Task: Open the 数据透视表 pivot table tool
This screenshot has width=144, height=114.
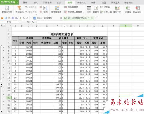Action: (x=7, y=9)
